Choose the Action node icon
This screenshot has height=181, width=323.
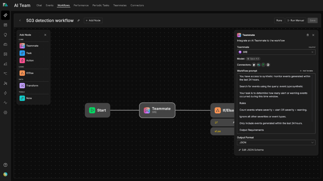[22, 60]
